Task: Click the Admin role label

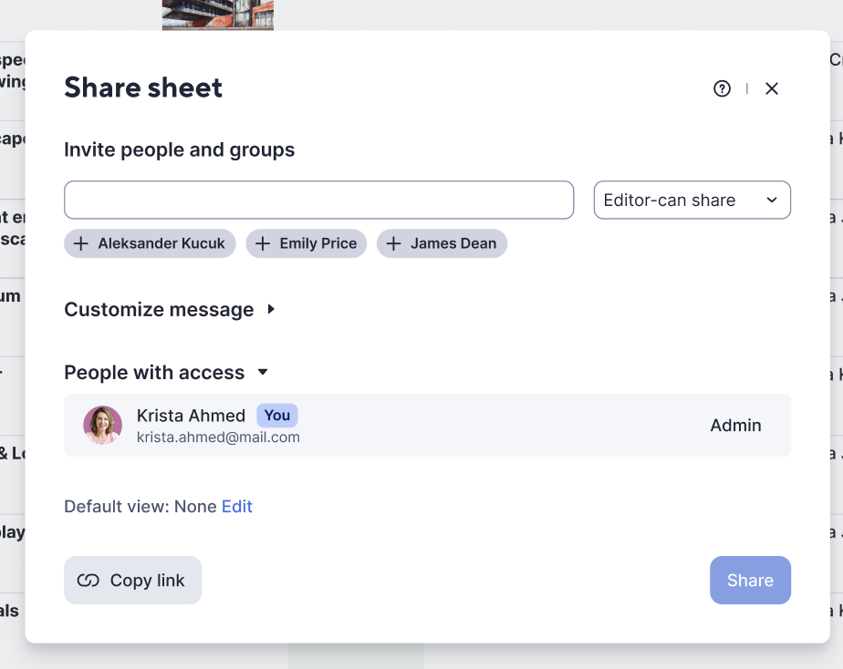Action: coord(735,425)
